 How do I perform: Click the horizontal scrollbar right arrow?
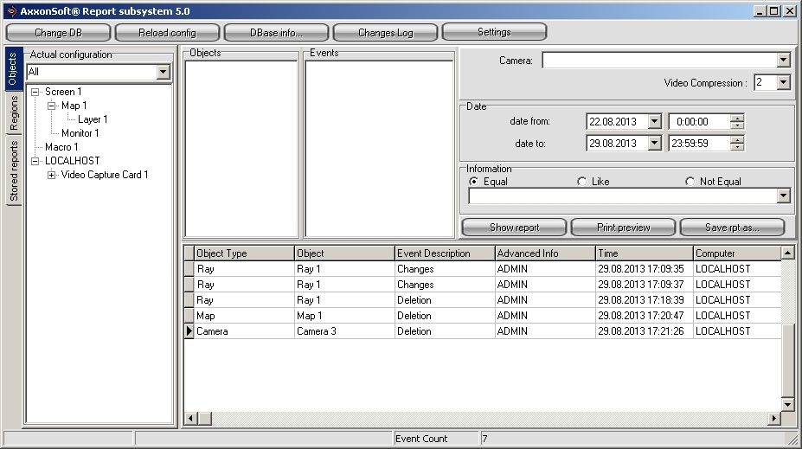coord(774,419)
